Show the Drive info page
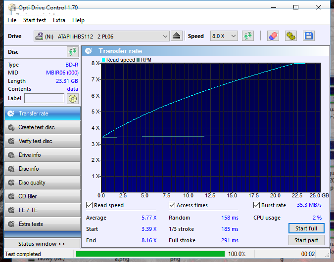Viewport: 334px width, 262px height. (43, 155)
